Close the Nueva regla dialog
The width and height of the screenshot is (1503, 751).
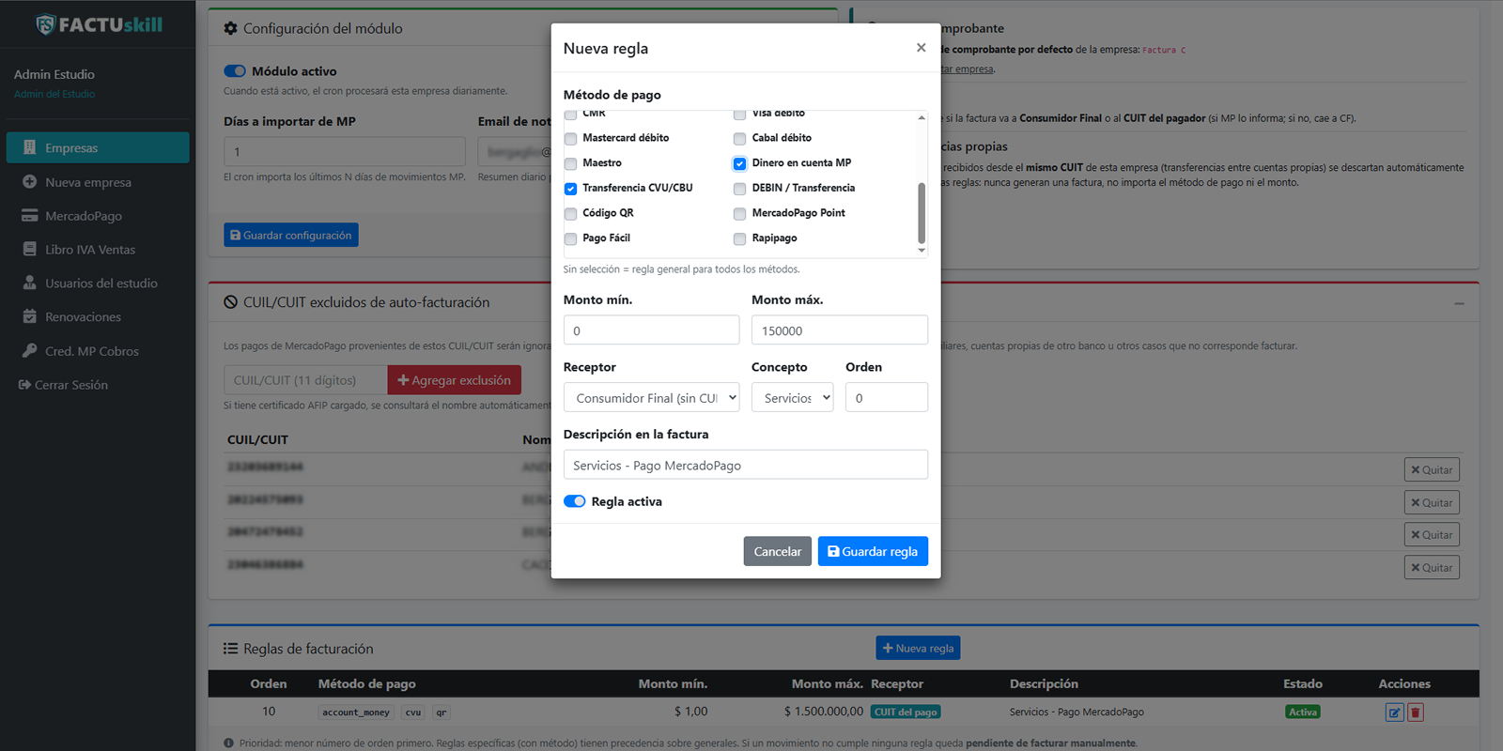click(x=921, y=48)
